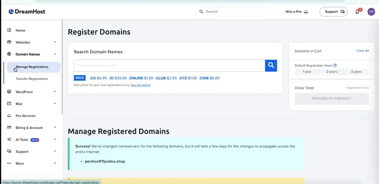Image resolution: width=379 pixels, height=184 pixels.
Task: Expand the Mail menu arrow
Action: click(x=55, y=104)
